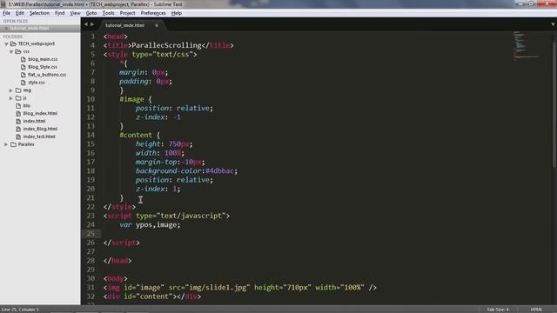Click line number 14 in gutter
The width and height of the screenshot is (557, 313).
click(x=91, y=136)
